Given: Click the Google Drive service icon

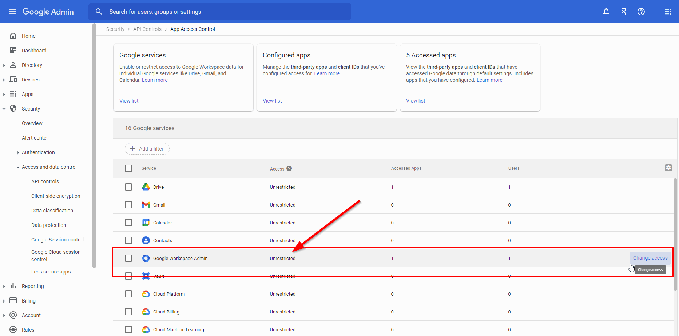Looking at the screenshot, I should click(146, 187).
